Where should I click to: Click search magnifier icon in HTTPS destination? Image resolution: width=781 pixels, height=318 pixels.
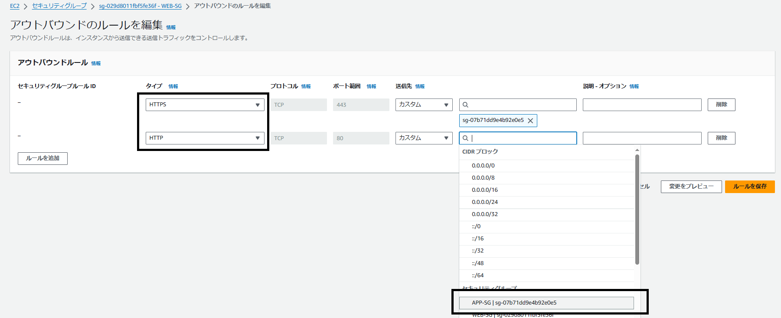click(x=465, y=105)
